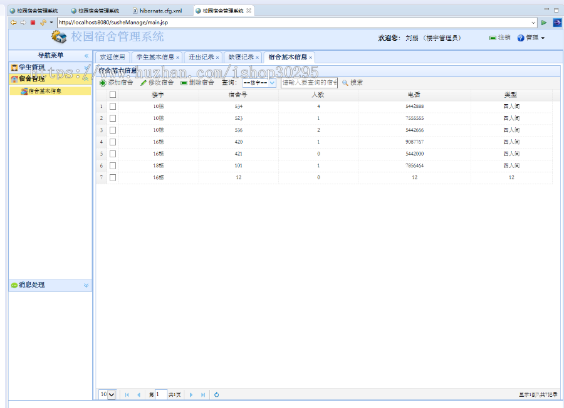Screen dimensions: 564x408
Task: Click phone cell 9087767
Action: pos(414,142)
